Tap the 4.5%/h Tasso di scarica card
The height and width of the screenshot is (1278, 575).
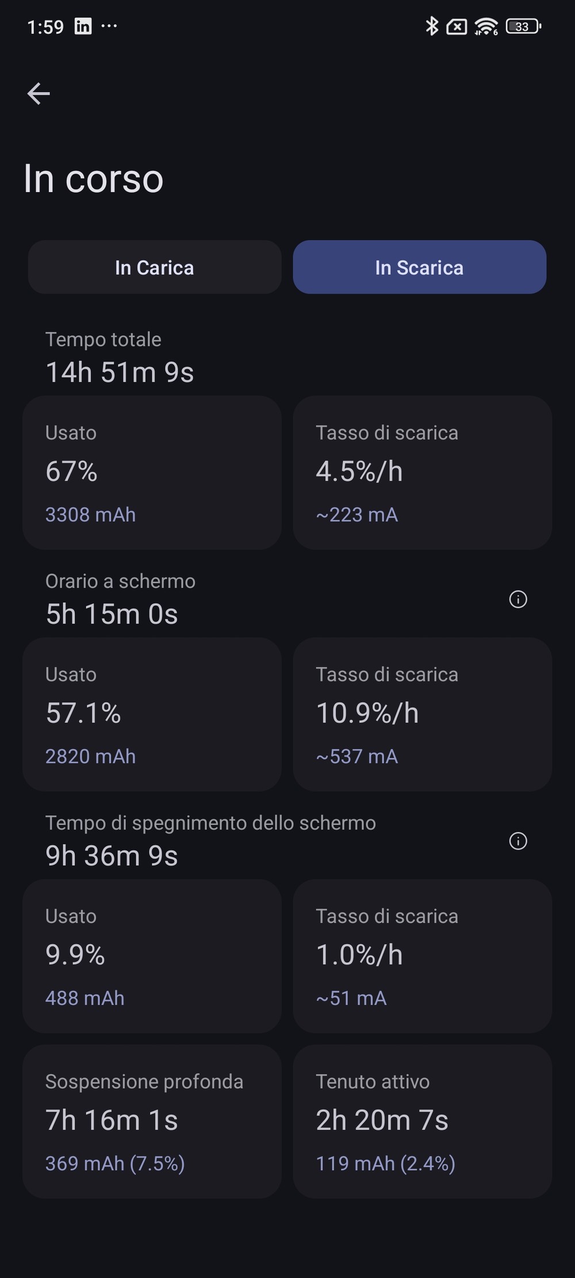(x=422, y=473)
